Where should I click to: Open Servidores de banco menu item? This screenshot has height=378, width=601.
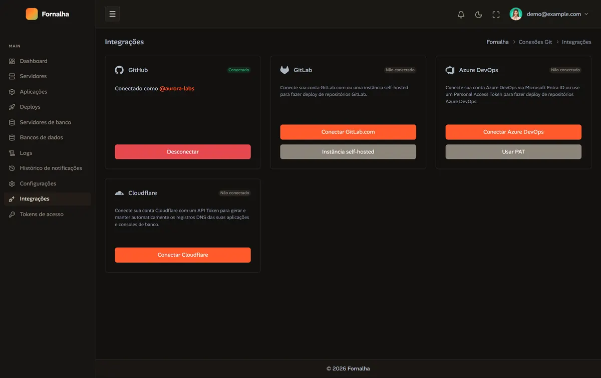pos(47,122)
